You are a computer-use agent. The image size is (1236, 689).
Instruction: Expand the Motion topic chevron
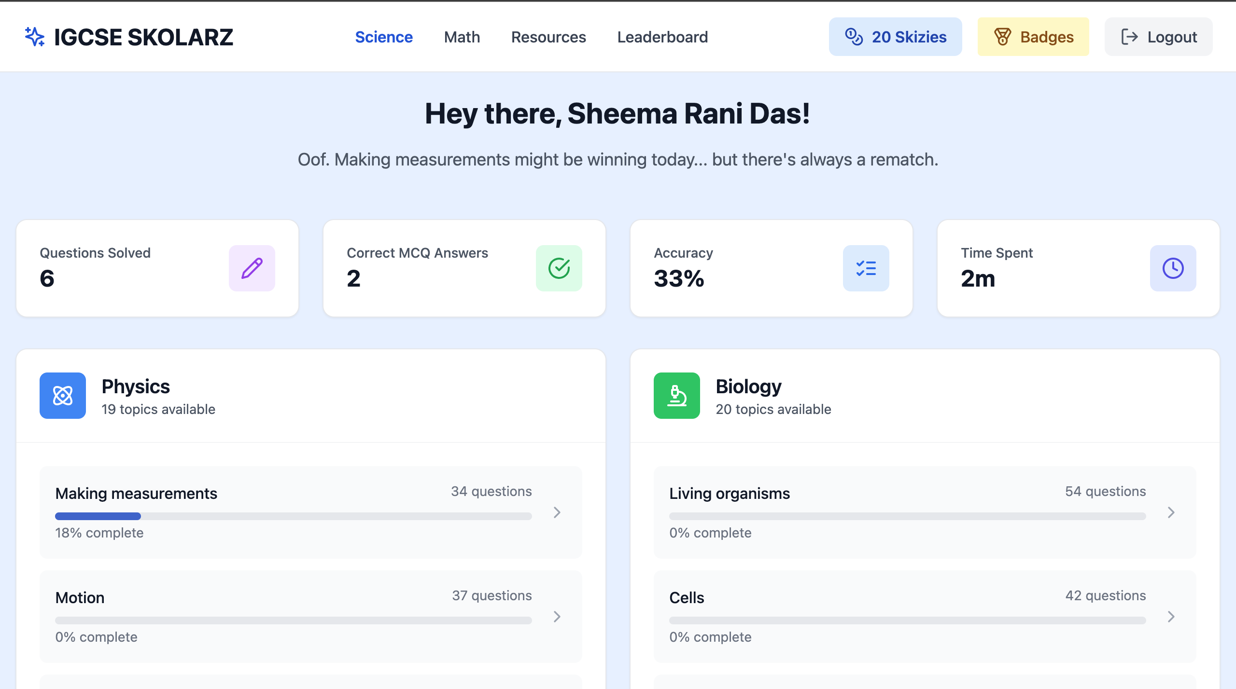coord(557,617)
